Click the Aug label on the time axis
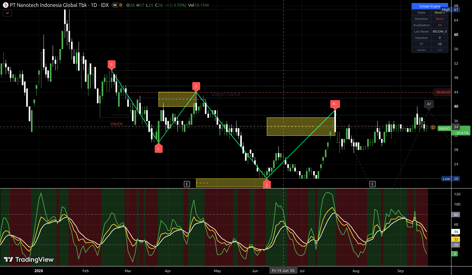This screenshot has height=275, width=472. tap(356, 271)
